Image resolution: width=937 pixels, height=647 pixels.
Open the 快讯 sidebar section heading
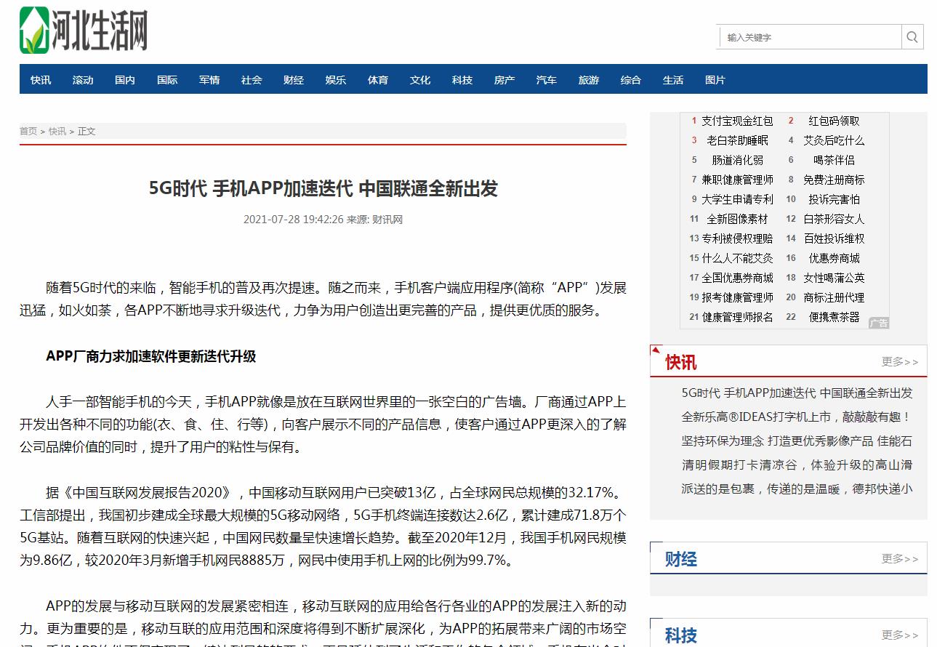coord(681,362)
